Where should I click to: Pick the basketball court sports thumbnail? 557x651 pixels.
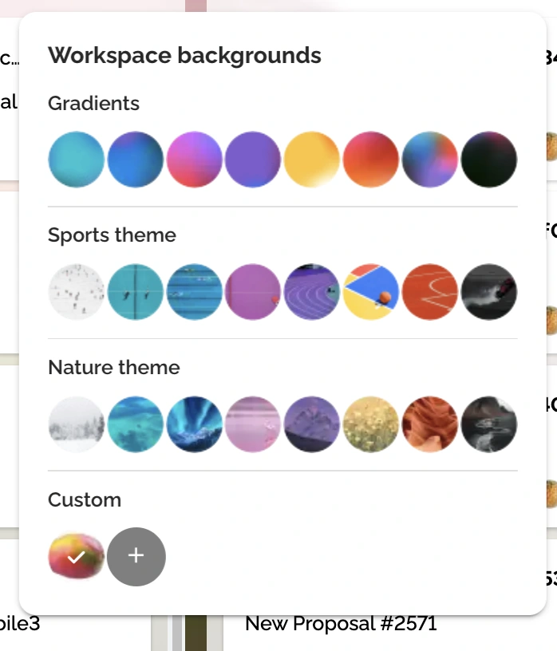(371, 292)
